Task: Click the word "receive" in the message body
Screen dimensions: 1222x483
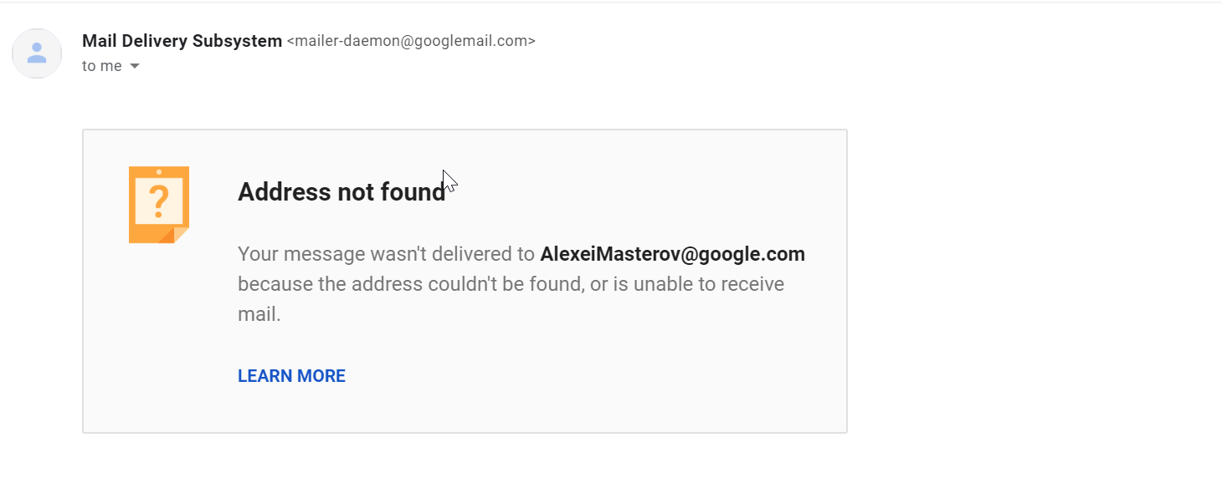Action: 752,284
